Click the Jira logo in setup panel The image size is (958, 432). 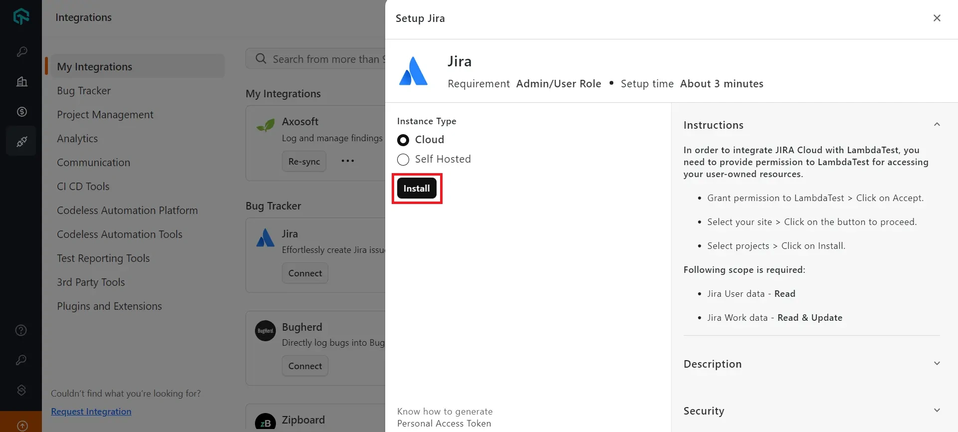click(413, 71)
